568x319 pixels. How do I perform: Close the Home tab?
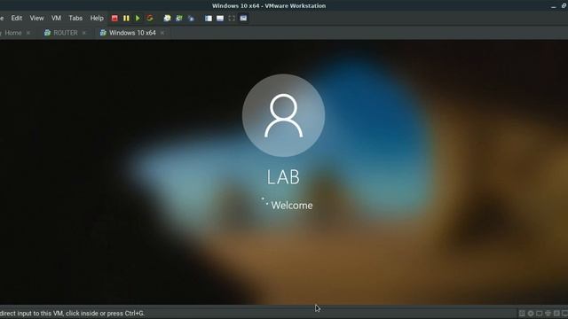28,33
